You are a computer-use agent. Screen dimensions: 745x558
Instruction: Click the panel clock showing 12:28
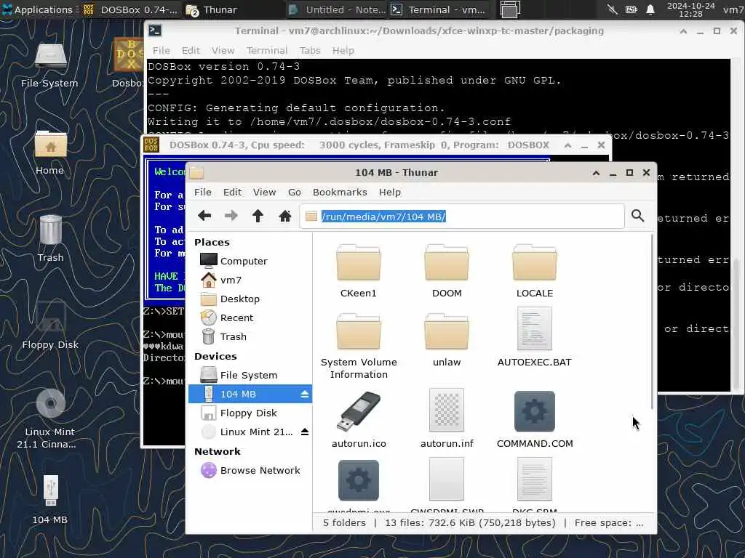(x=691, y=9)
